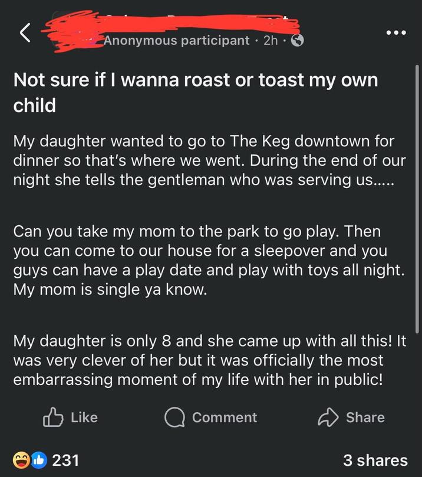Image resolution: width=422 pixels, height=477 pixels.
Task: Click the blue Like reaction badge
Action: tap(38, 460)
